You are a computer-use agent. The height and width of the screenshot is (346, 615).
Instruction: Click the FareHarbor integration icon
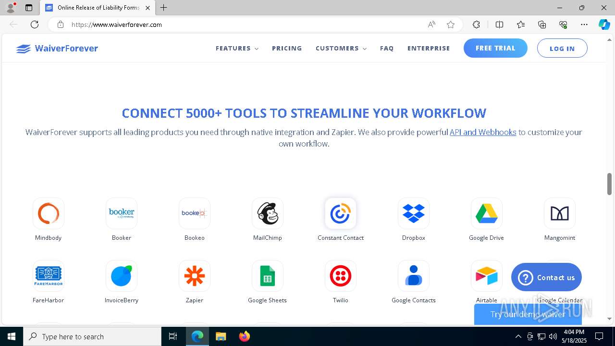click(x=49, y=276)
